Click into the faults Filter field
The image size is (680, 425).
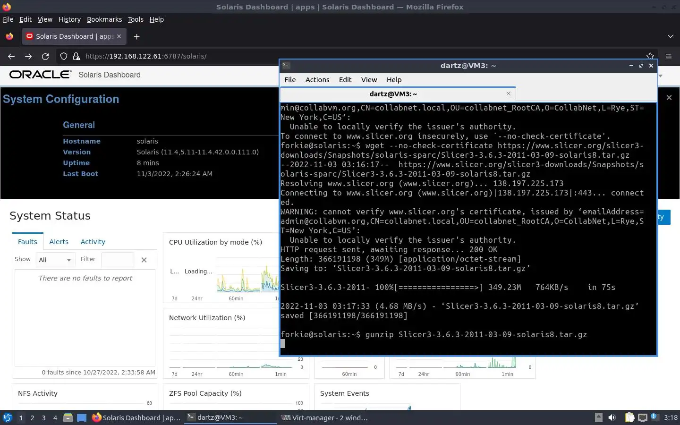pos(118,260)
